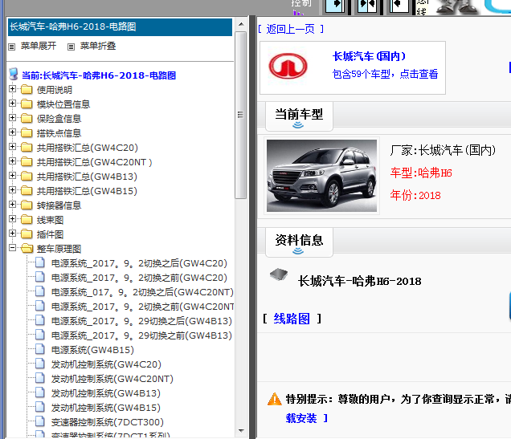Click 包含59个车型，点击查看 link
This screenshot has width=511, height=439.
[x=385, y=74]
